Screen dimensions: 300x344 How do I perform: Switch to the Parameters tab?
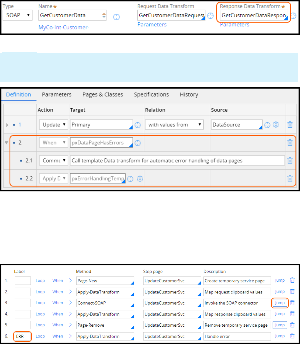[57, 95]
